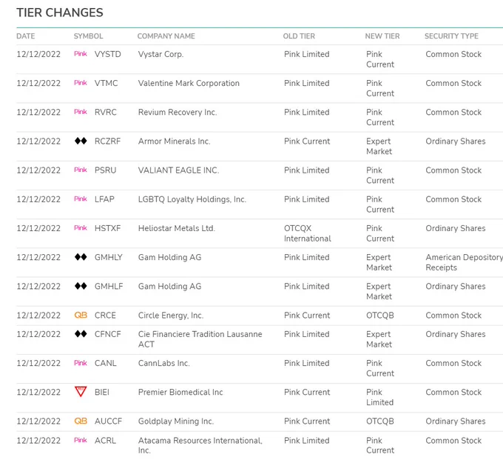This screenshot has height=460, width=503.
Task: Select the Vystar Corp. company name
Action: click(161, 54)
